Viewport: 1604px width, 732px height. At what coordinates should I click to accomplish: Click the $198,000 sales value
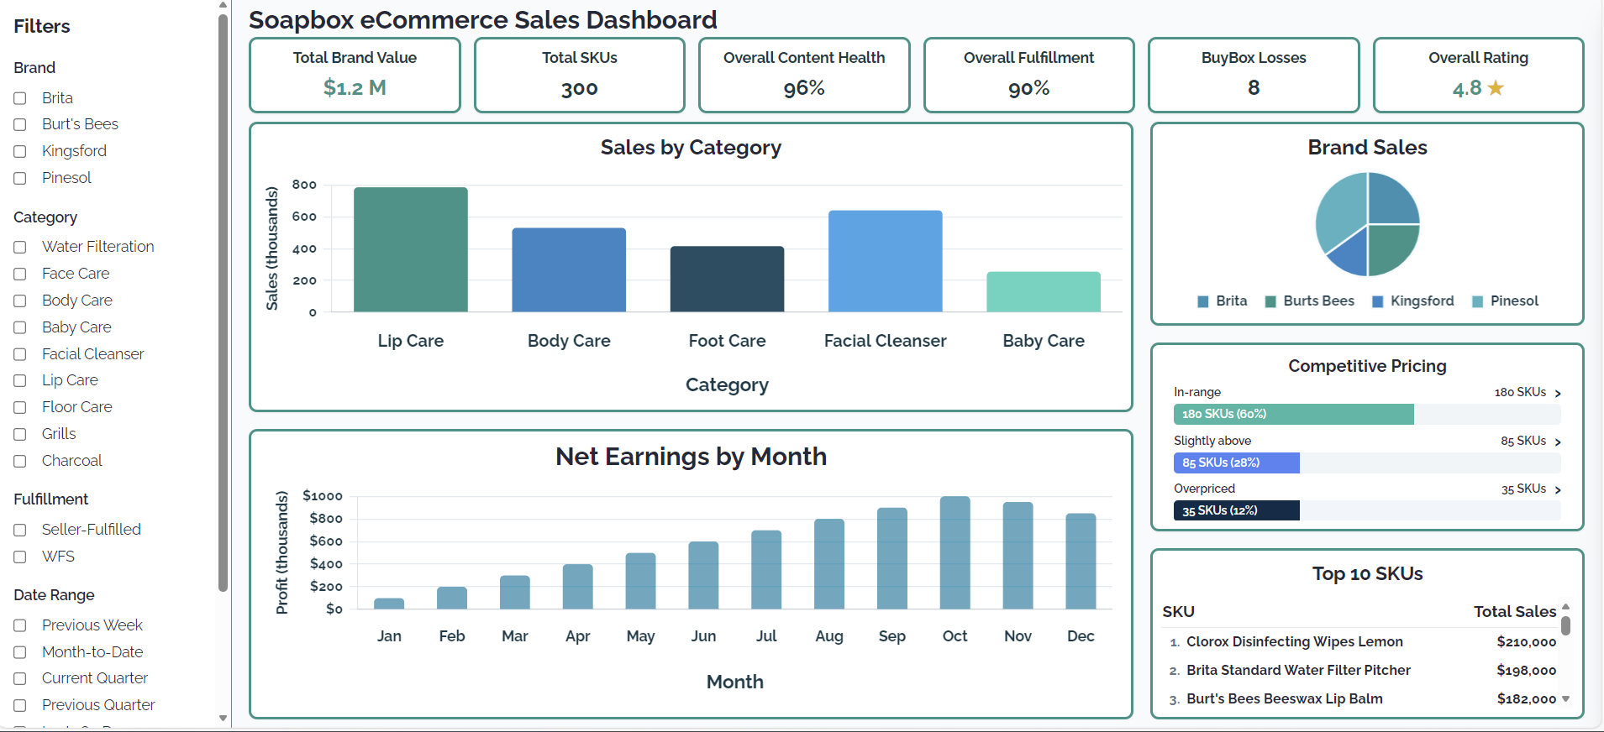point(1527,671)
